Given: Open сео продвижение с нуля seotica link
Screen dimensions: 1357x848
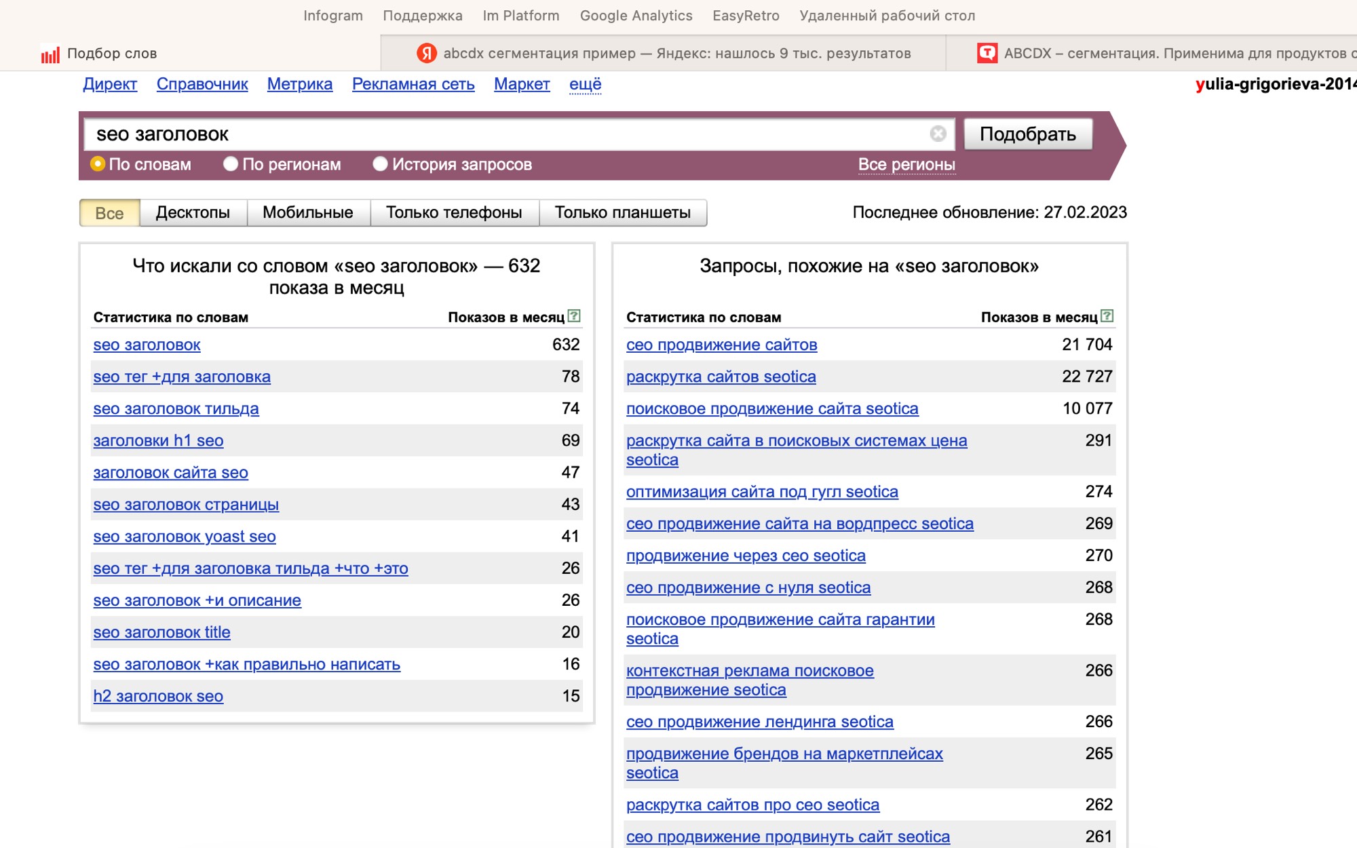Looking at the screenshot, I should 748,587.
